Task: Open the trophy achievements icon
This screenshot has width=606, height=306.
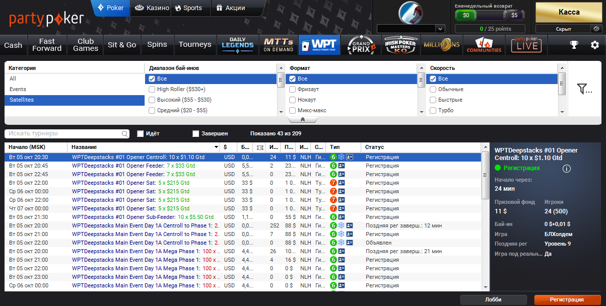Action: click(574, 45)
